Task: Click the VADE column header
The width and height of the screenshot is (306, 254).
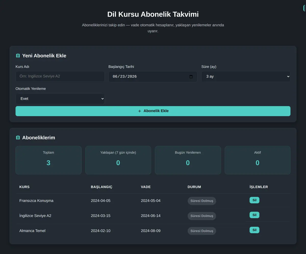Action: (x=146, y=187)
